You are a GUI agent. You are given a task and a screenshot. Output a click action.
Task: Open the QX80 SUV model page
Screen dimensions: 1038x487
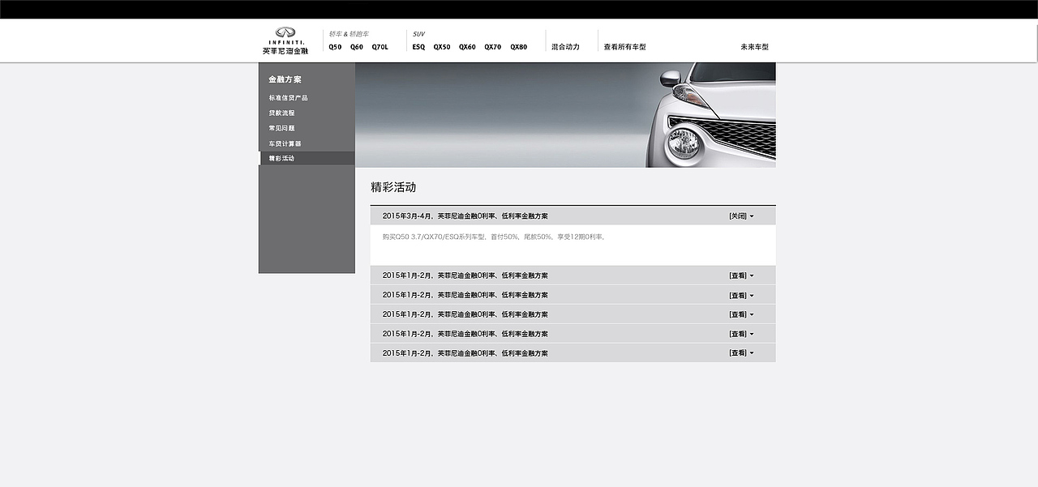coord(517,47)
